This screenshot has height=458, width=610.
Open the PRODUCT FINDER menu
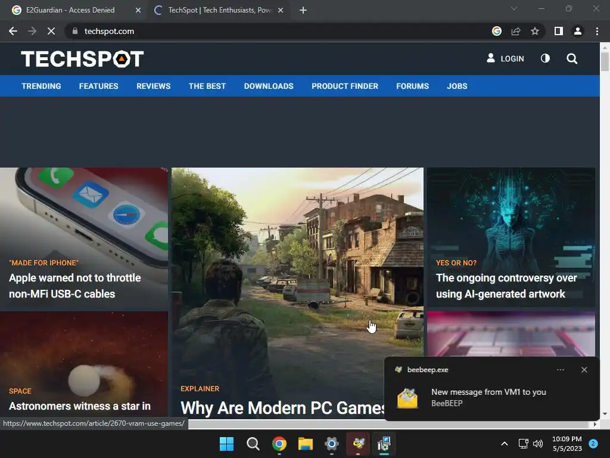coord(345,86)
